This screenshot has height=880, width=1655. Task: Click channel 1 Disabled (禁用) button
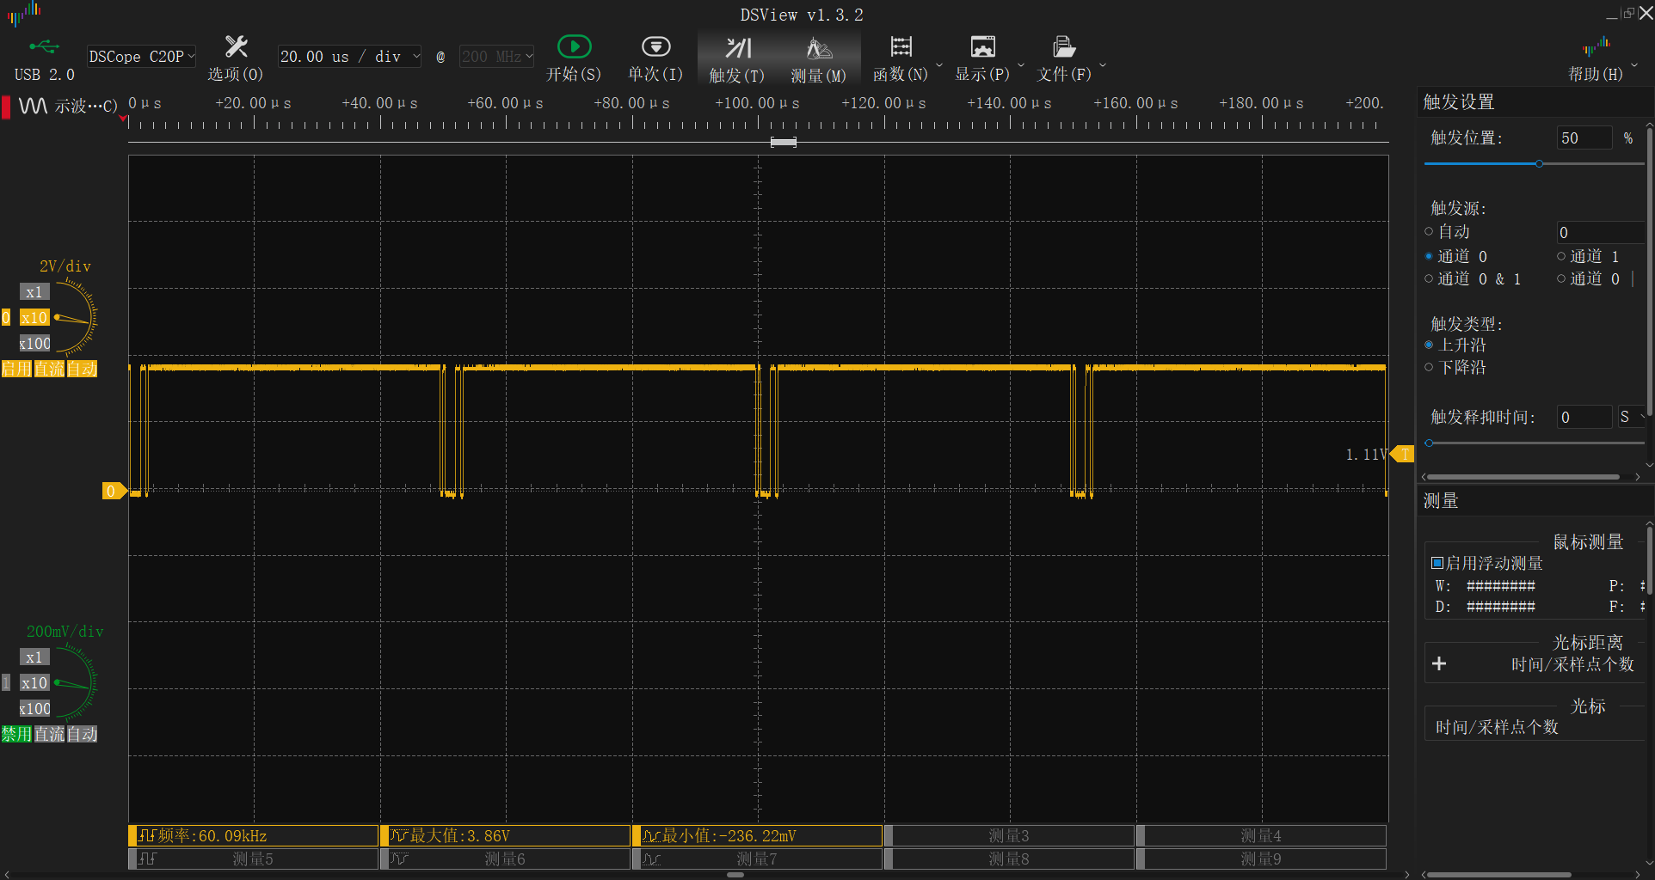(x=16, y=734)
